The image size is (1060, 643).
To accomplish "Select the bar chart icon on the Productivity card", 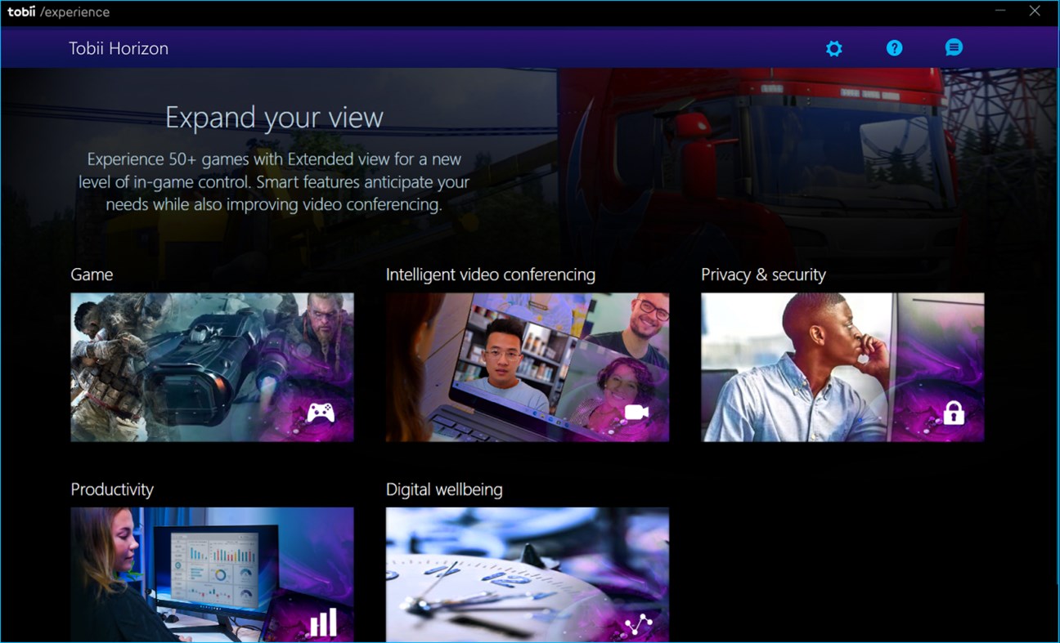I will (321, 623).
